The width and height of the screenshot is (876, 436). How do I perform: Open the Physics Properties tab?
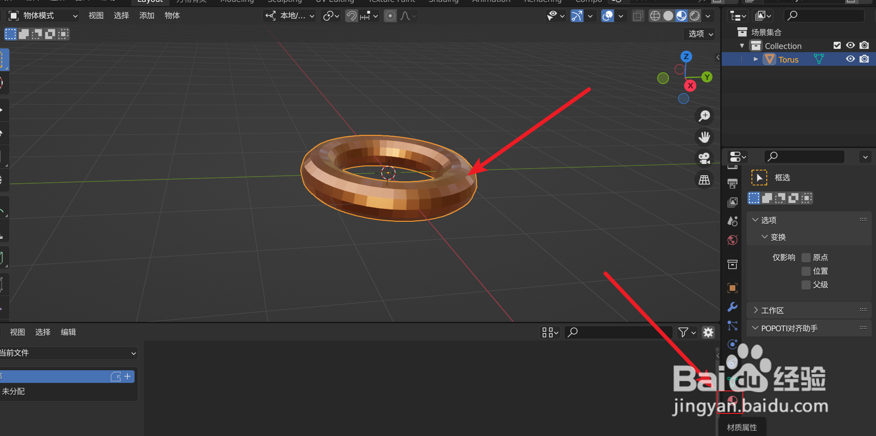(732, 344)
